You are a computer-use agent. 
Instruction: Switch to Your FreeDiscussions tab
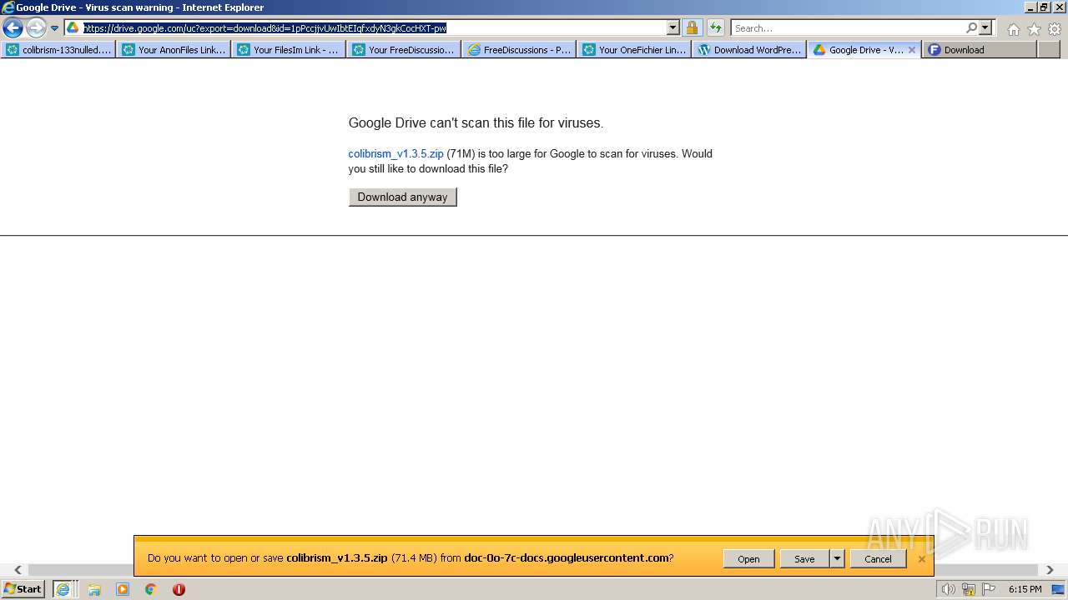[404, 50]
